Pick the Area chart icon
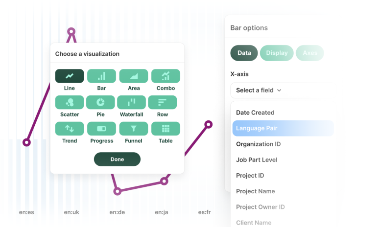 click(x=133, y=76)
